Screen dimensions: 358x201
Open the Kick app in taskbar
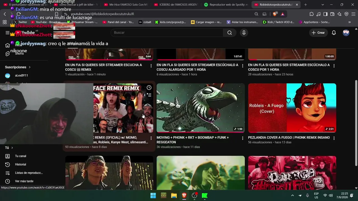click(205, 195)
